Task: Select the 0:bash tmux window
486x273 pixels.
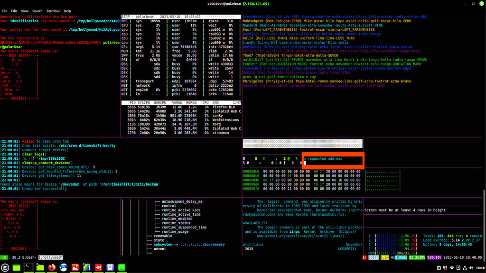Action: coord(28,257)
